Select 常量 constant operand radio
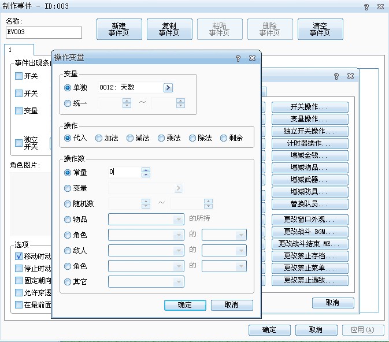 (68, 173)
